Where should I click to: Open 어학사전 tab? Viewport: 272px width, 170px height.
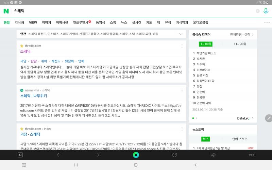coord(62,22)
